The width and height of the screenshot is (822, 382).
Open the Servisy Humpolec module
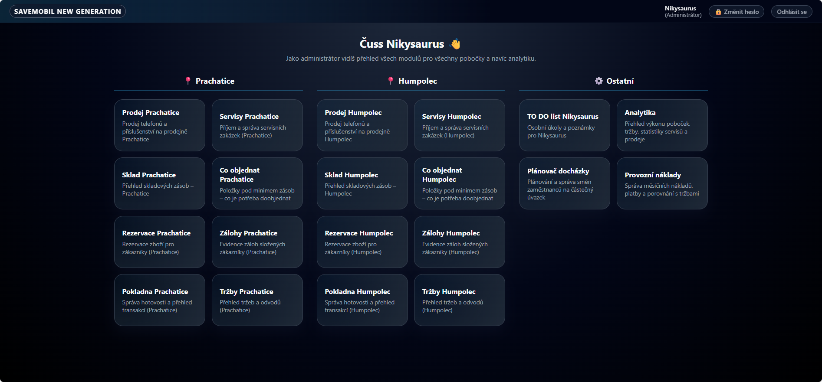[459, 125]
